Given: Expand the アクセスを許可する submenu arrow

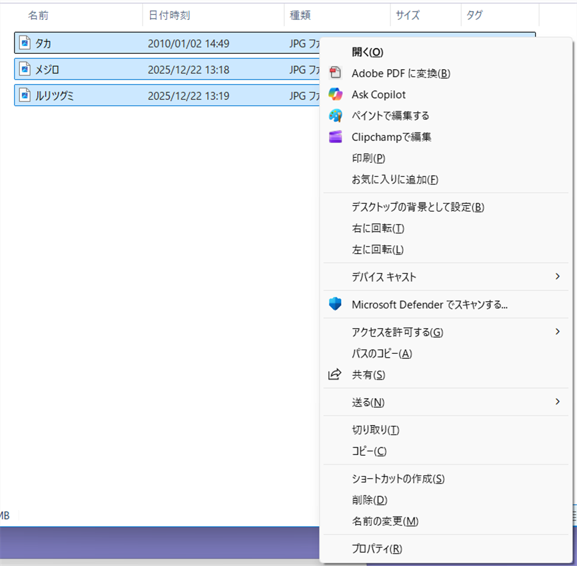Looking at the screenshot, I should [558, 332].
